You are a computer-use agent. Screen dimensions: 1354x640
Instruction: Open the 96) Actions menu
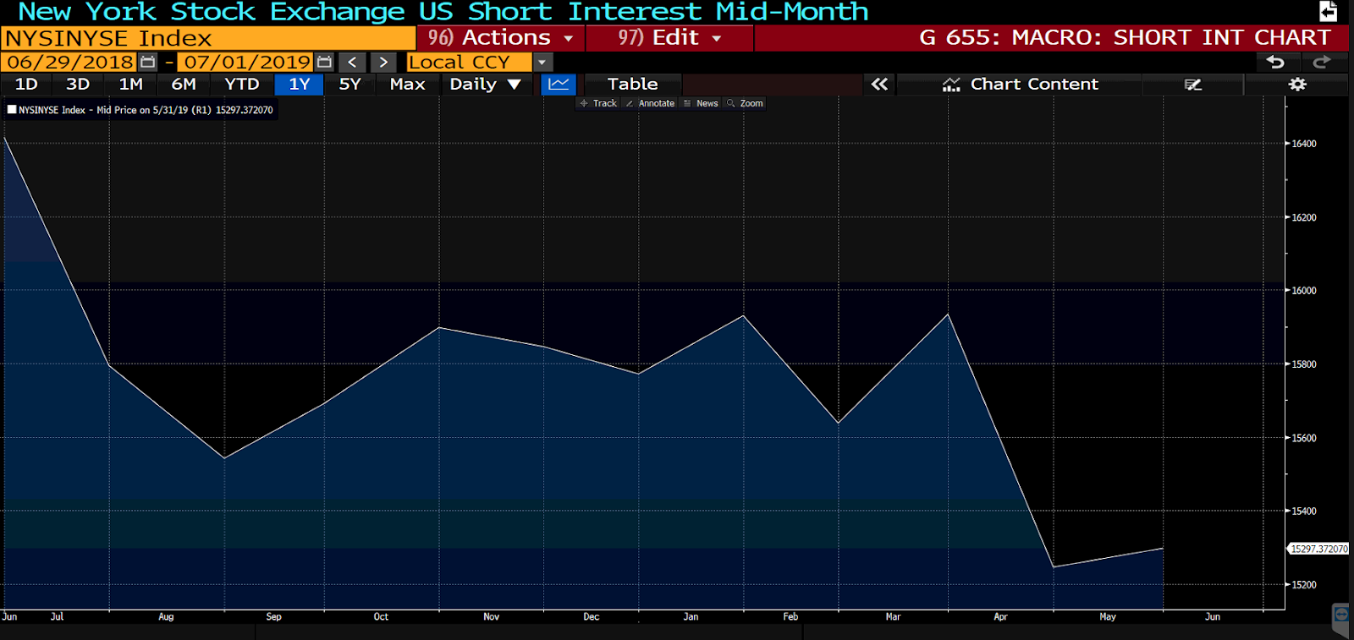point(500,38)
